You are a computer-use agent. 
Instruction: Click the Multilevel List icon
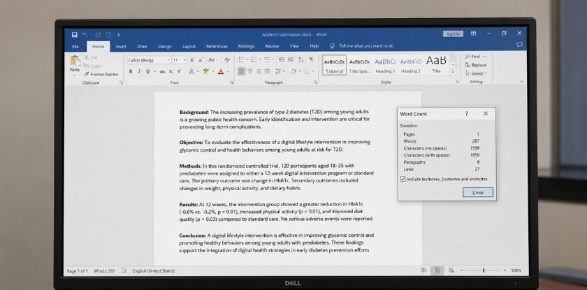click(x=268, y=60)
